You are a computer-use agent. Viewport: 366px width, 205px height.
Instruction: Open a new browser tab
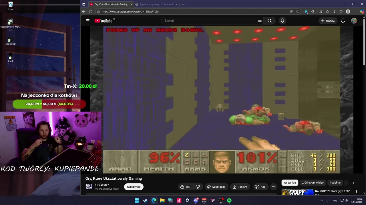(183, 4)
